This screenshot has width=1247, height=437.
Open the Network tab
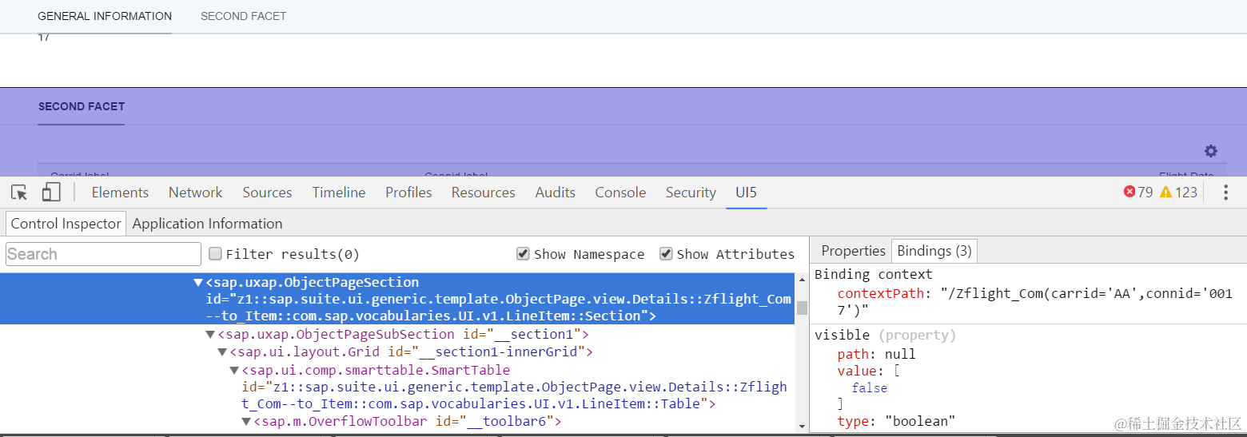[x=195, y=193]
